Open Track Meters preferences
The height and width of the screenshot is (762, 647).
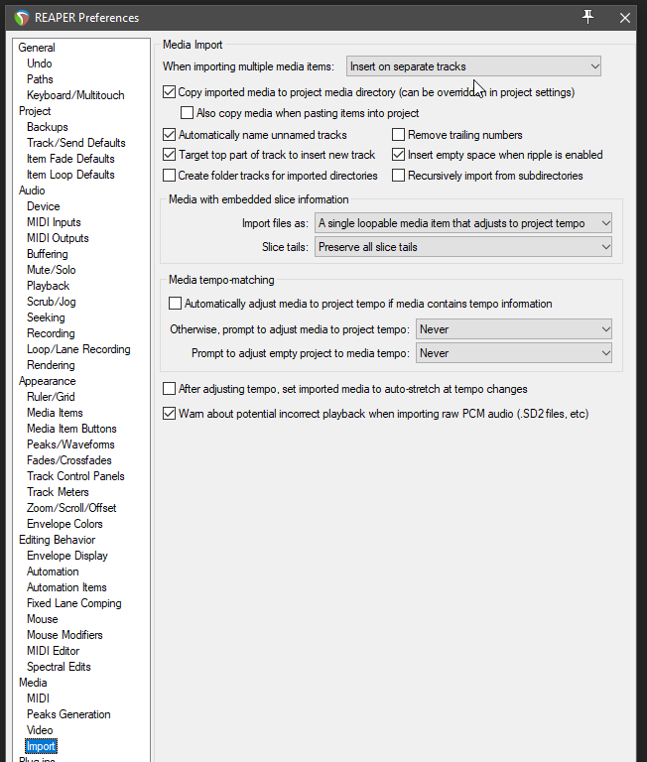point(58,492)
